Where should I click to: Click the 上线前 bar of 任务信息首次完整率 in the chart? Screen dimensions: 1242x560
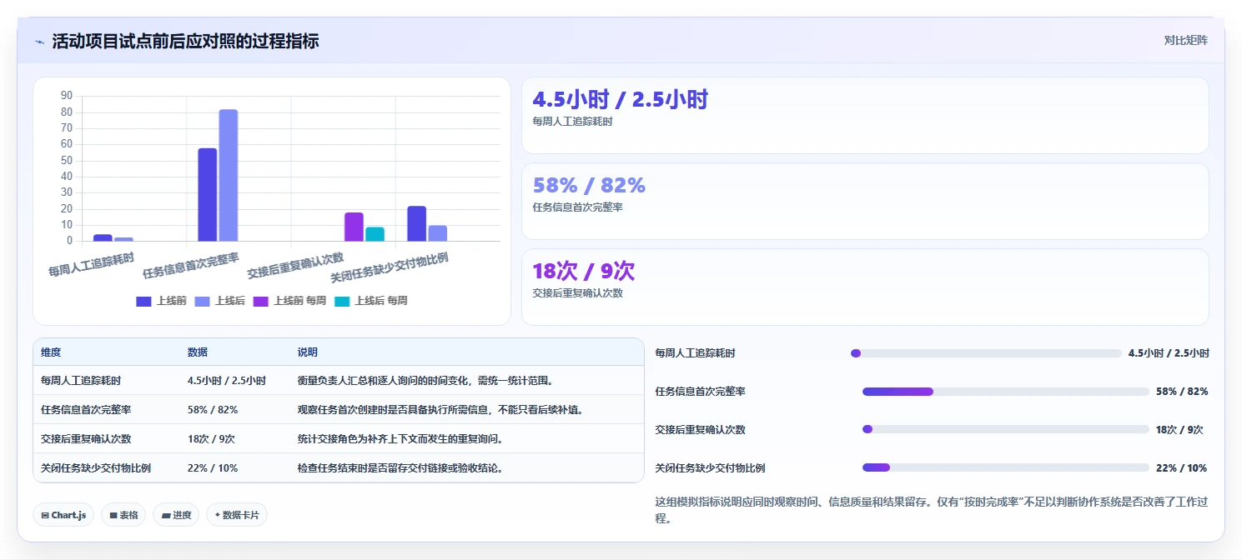coord(207,195)
